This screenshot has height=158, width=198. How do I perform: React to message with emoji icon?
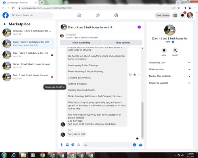[x=130, y=75]
